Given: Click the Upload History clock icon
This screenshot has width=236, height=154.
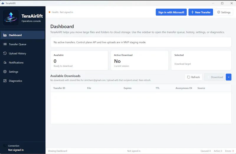Looking at the screenshot, I should click(x=5, y=53).
